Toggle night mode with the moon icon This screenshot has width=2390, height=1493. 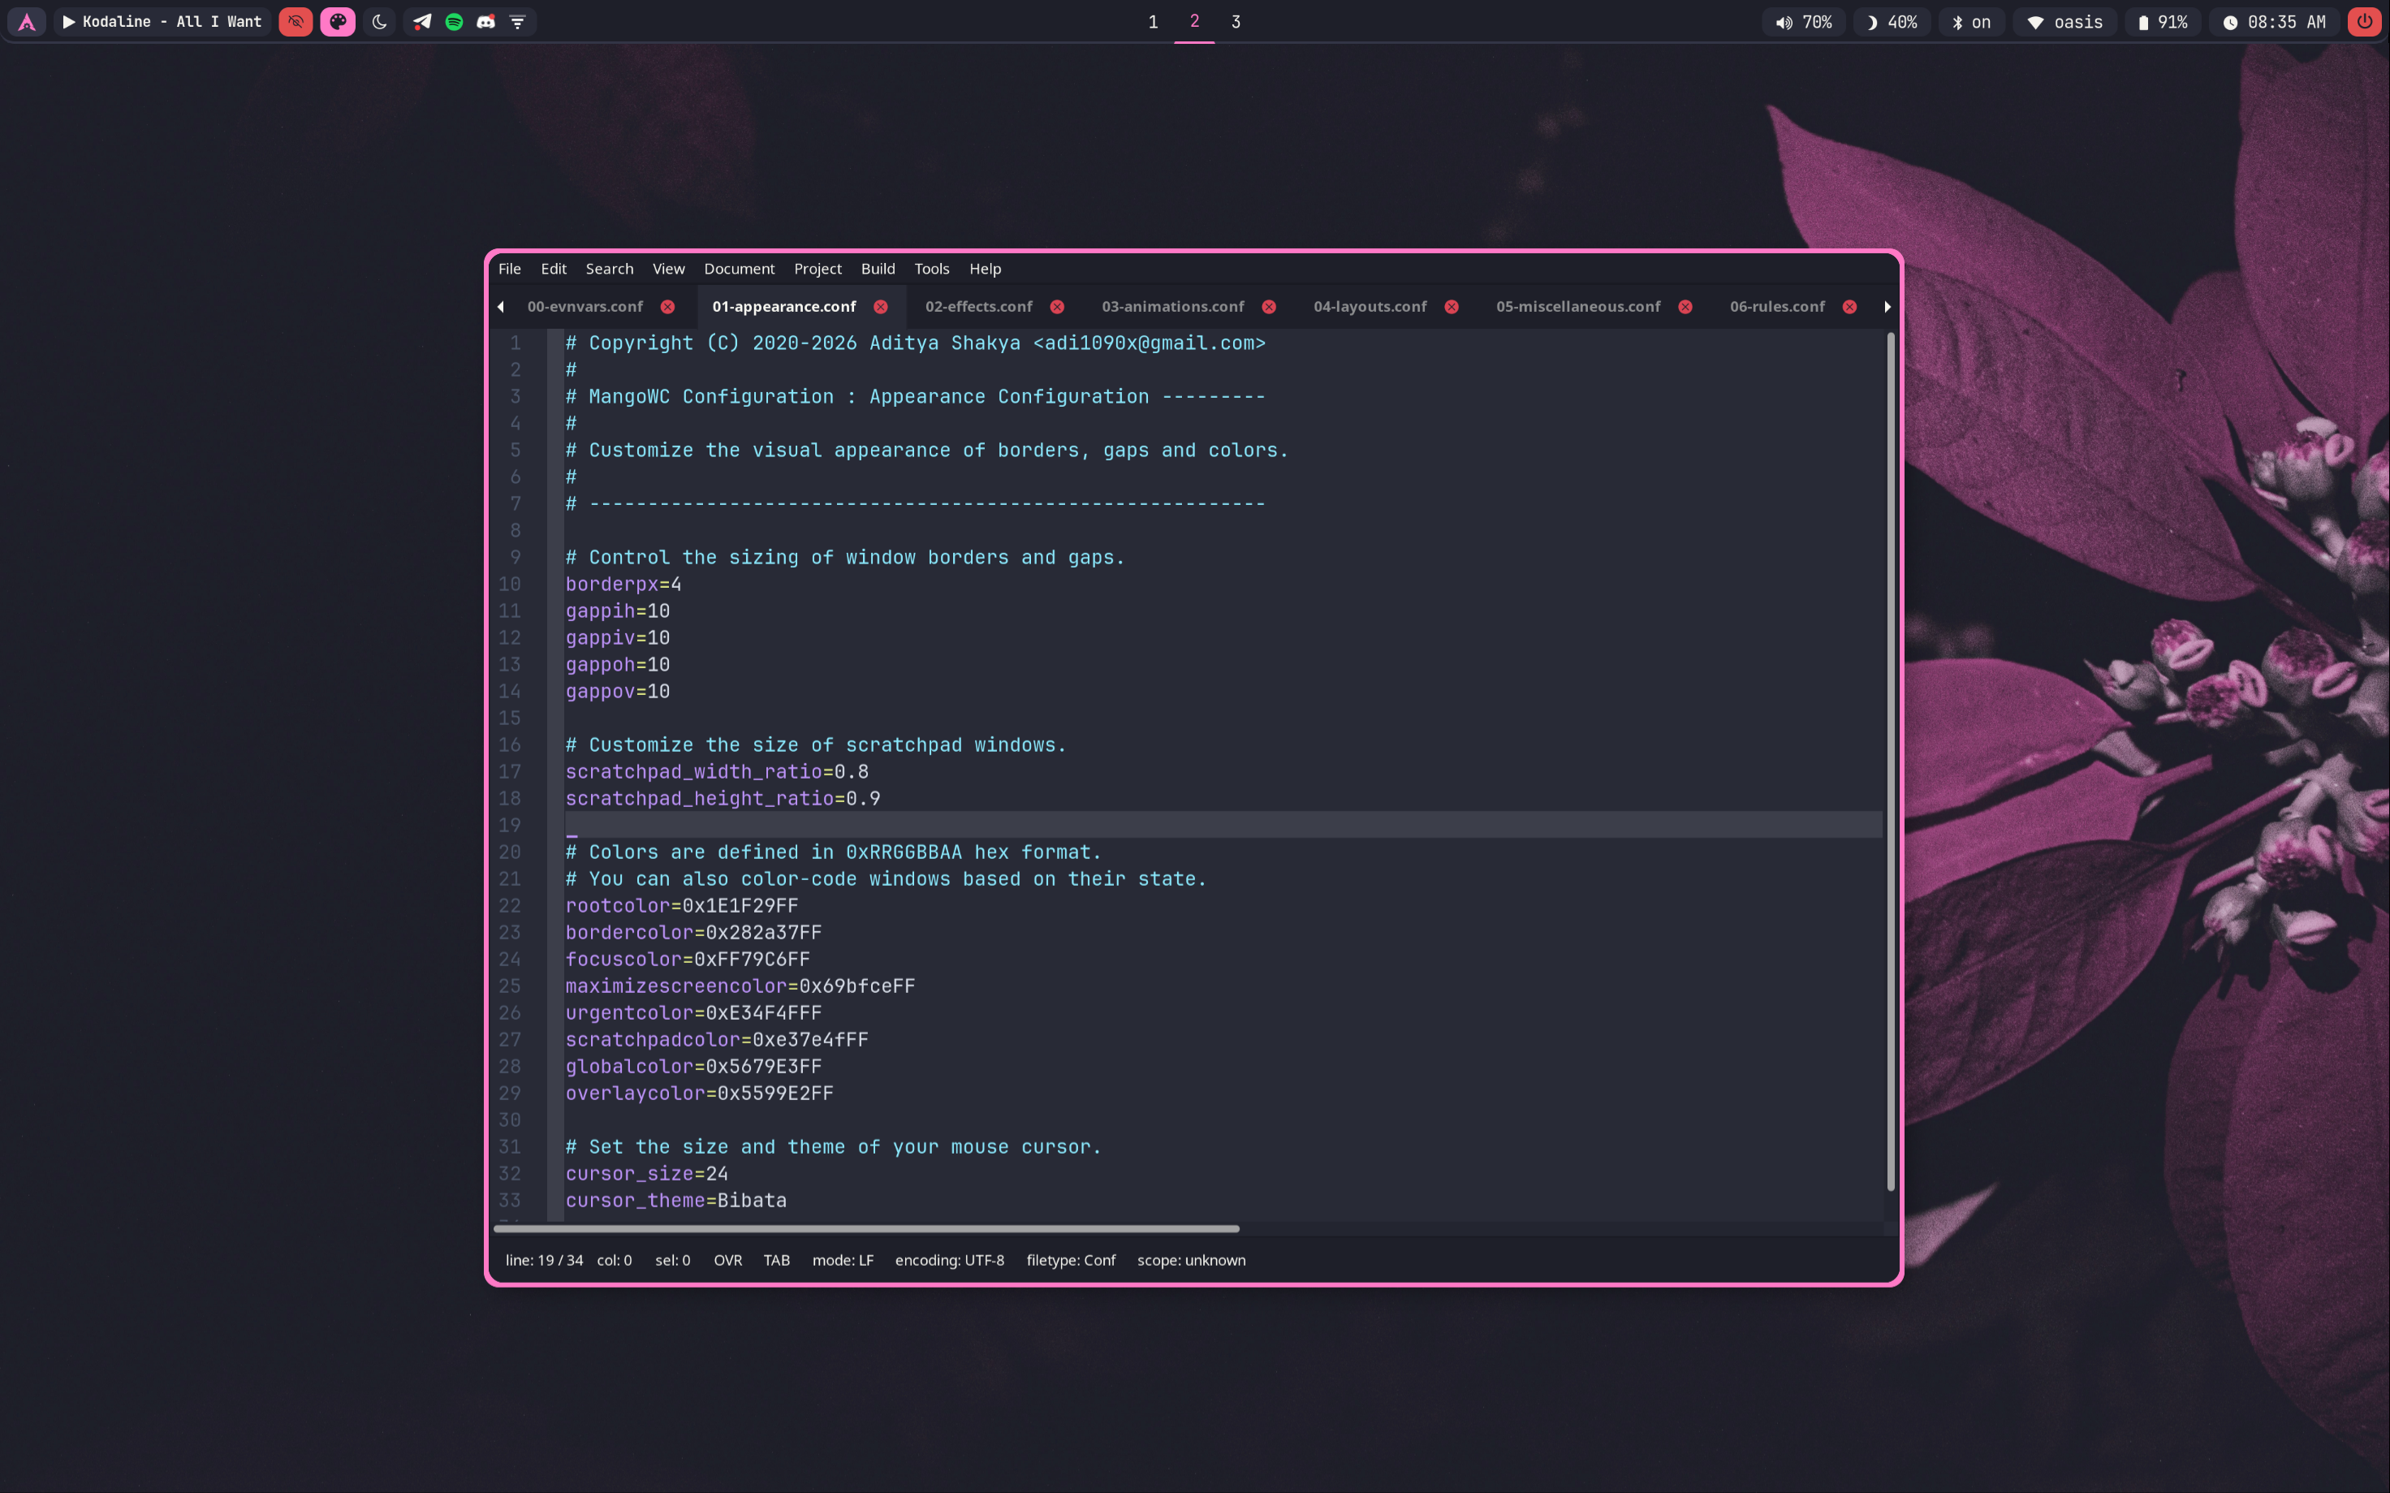[379, 22]
